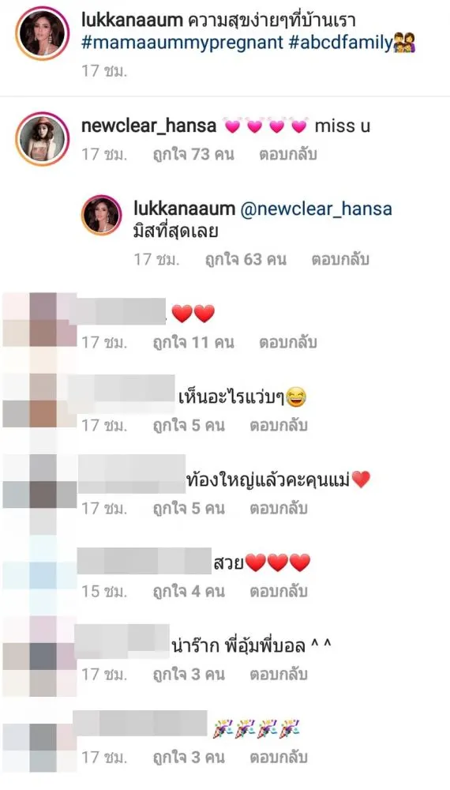This screenshot has width=450, height=790.
Task: View 11 likes on hearts comment
Action: (193, 343)
